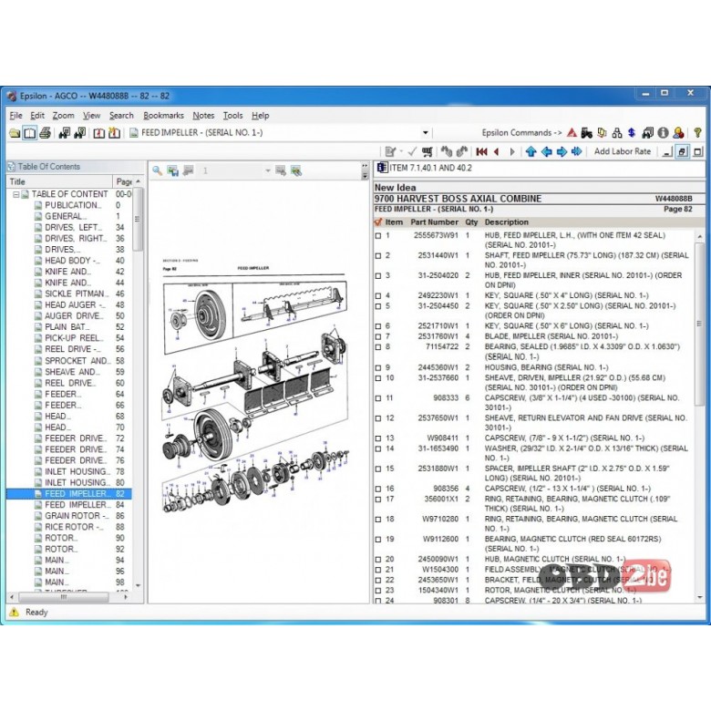Viewport: 711px width, 711px height.
Task: Open the File menu
Action: click(x=15, y=116)
